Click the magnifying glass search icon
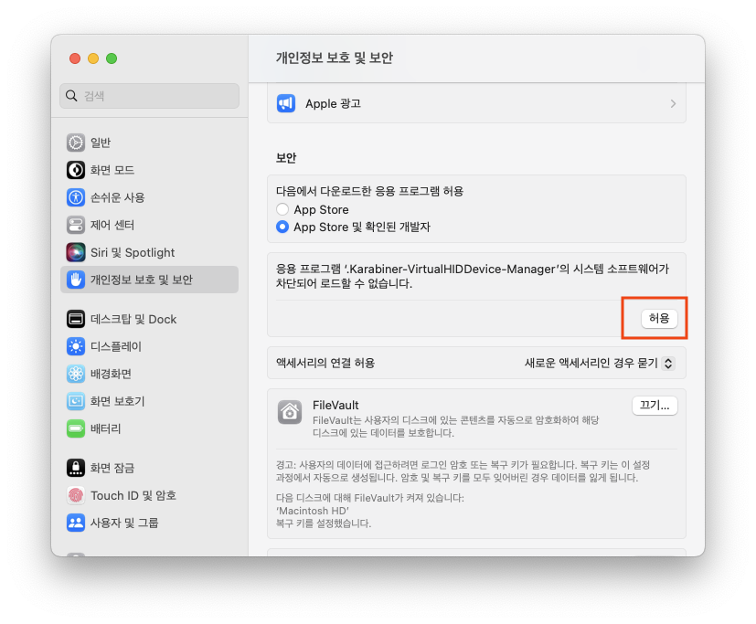The height and width of the screenshot is (624, 756). click(71, 96)
